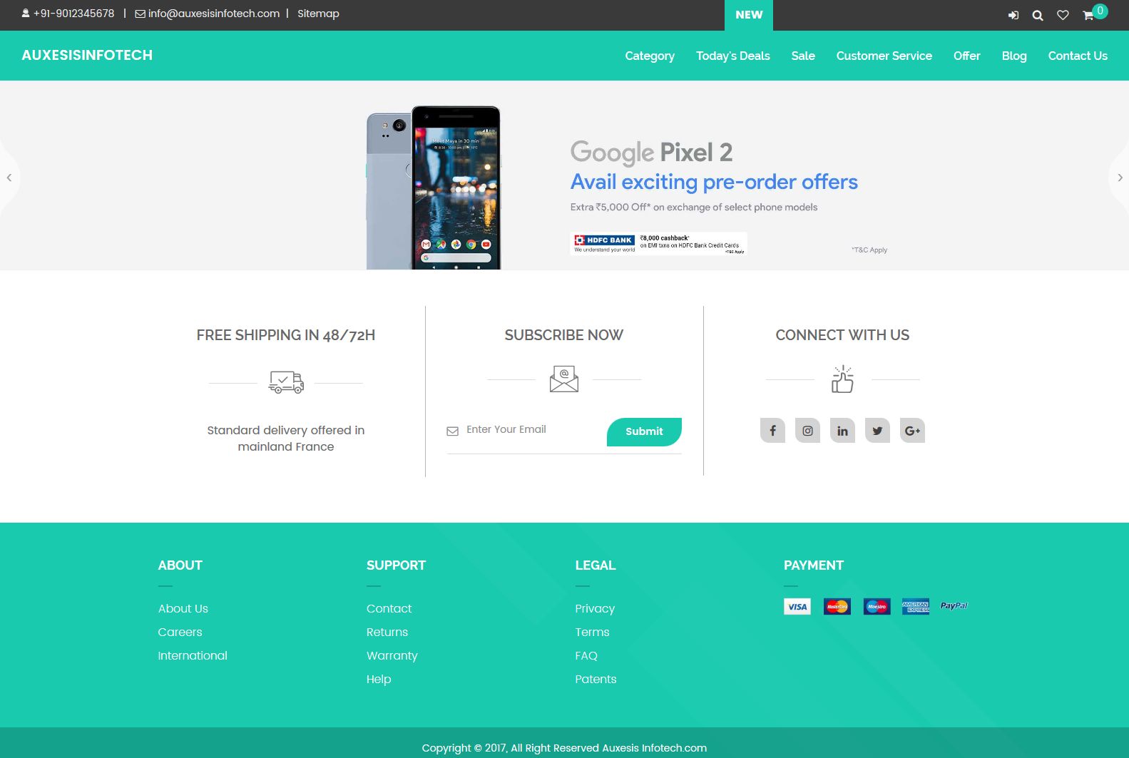Click the login icon in top bar
Viewport: 1129px width, 758px height.
coord(1013,15)
